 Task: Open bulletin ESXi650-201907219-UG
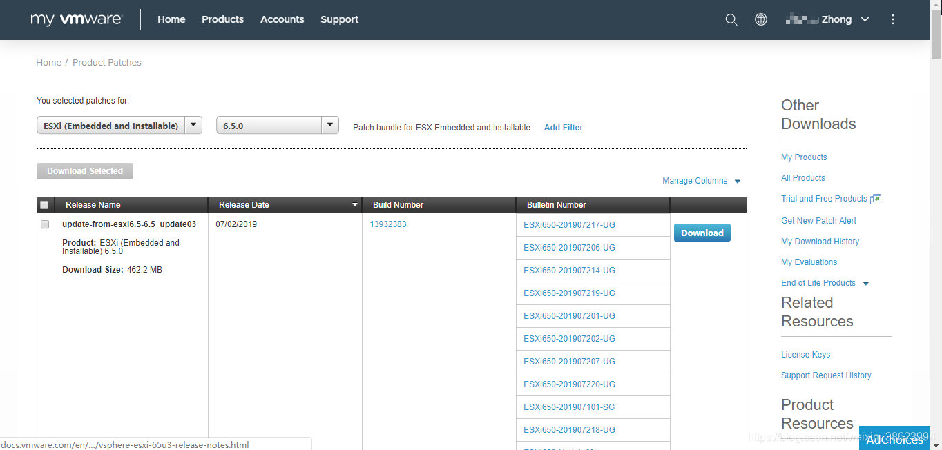[x=569, y=293]
